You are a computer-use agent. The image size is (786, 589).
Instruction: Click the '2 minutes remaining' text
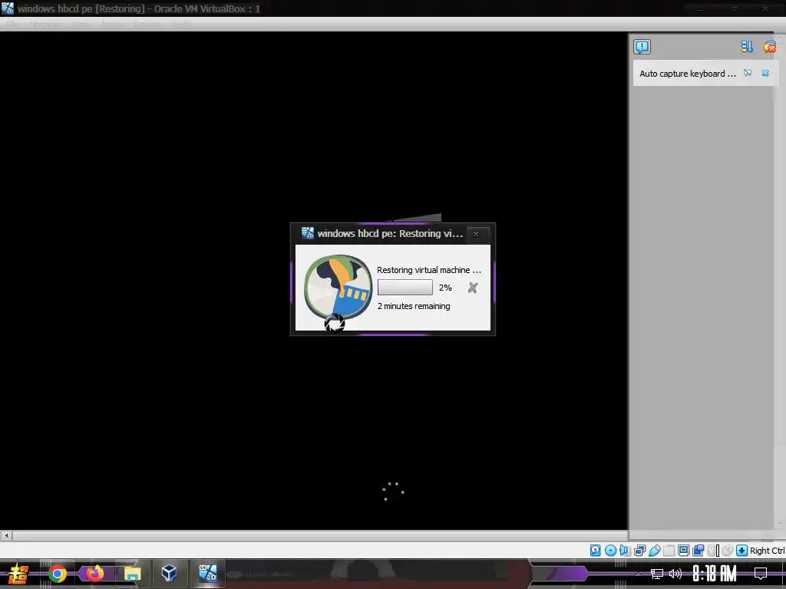coord(414,306)
